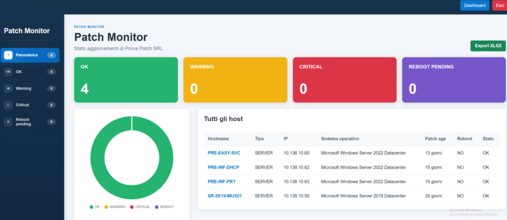Screen dimensions: 507x220
Task: Toggle the OK legend dot under chart
Action: pos(92,207)
